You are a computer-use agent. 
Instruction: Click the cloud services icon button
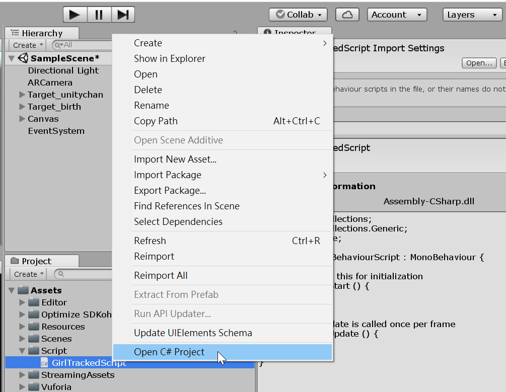coord(347,15)
